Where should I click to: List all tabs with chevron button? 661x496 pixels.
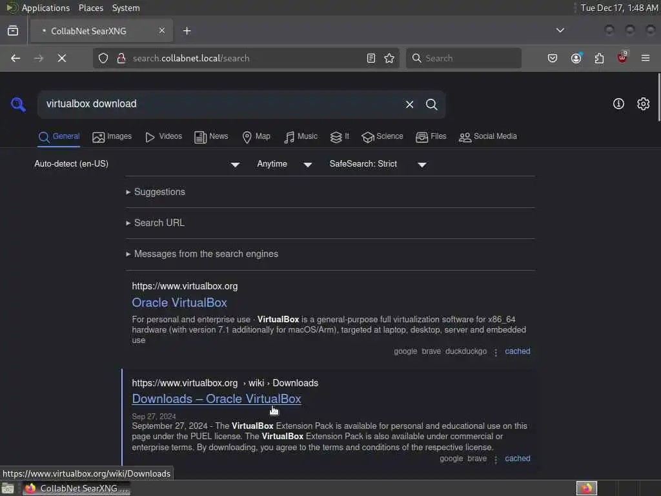(x=560, y=30)
